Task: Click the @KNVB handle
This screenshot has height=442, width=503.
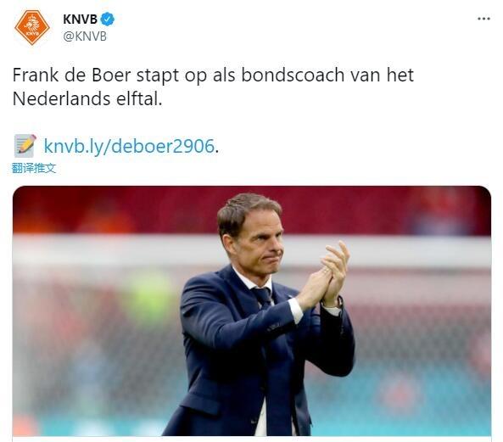Action: tap(85, 36)
